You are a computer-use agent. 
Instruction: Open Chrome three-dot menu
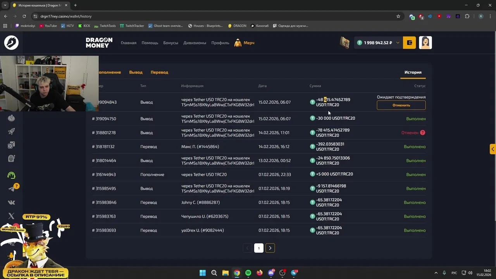coord(490,16)
